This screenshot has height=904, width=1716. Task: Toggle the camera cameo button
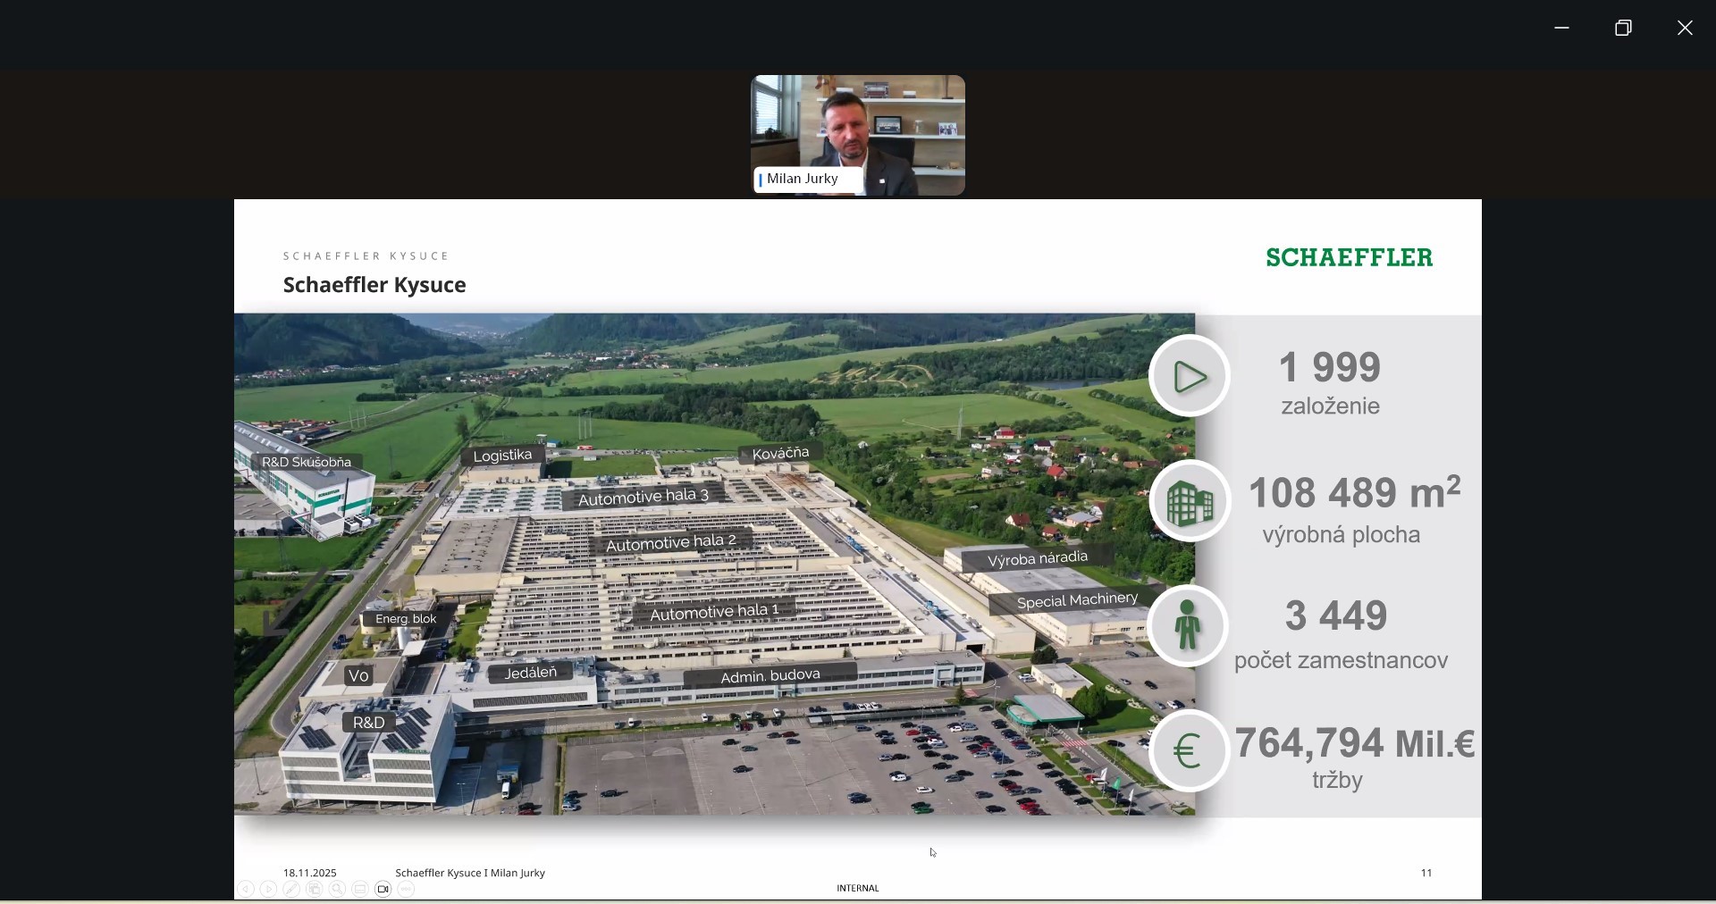[383, 890]
